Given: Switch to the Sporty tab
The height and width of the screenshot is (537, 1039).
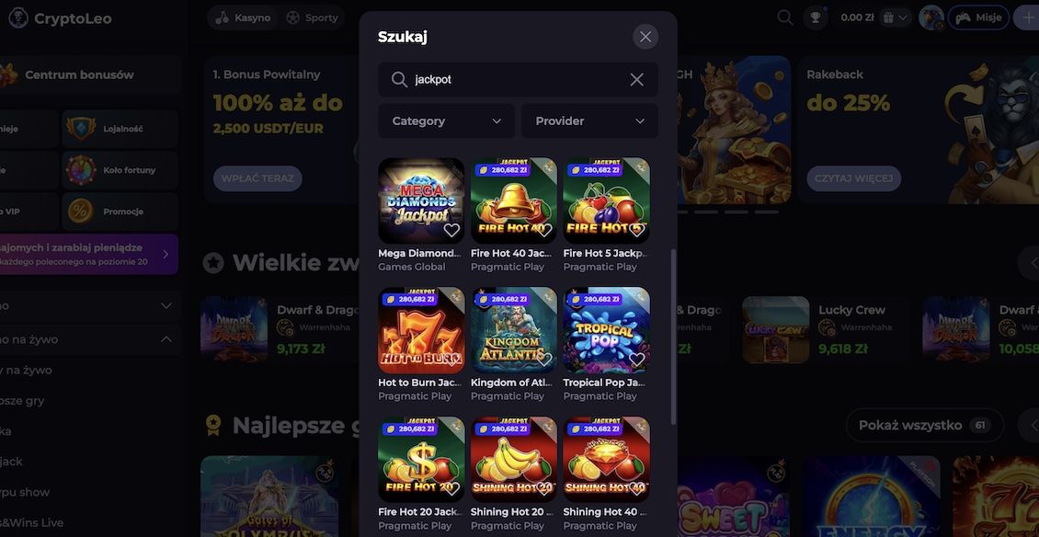Looking at the screenshot, I should click(312, 17).
